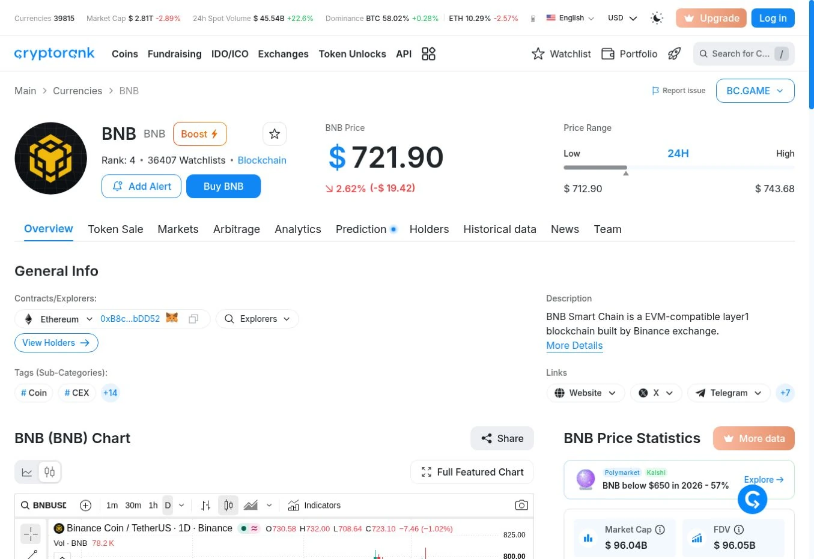
Task: Click the Watchlist star icon in header
Action: [538, 54]
